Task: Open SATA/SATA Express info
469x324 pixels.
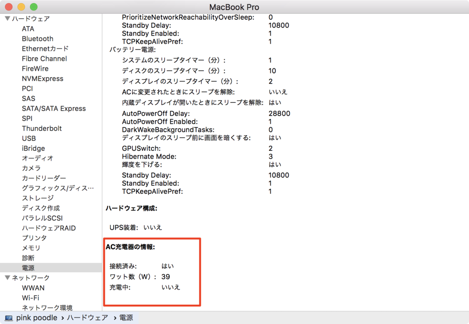Action: pyautogui.click(x=54, y=109)
